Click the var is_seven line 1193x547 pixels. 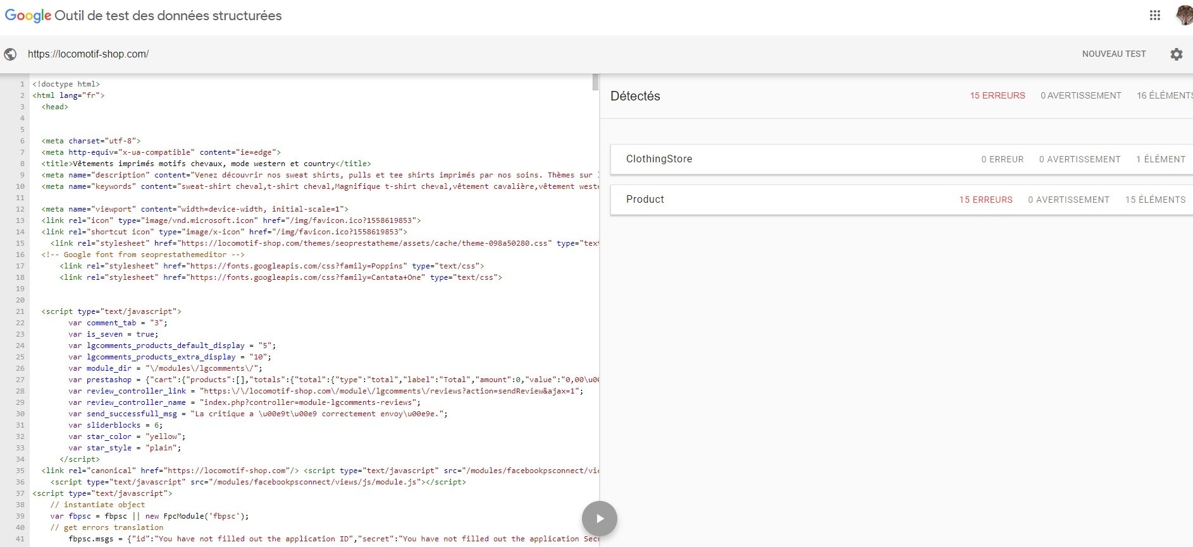tap(114, 334)
